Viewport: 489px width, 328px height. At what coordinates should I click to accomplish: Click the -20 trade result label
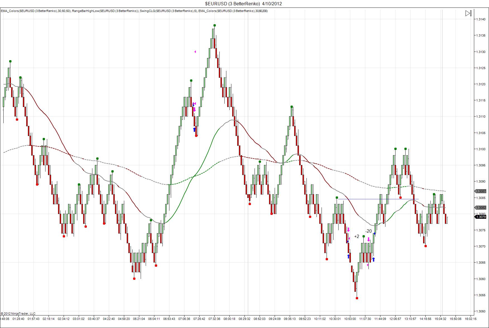(x=368, y=231)
